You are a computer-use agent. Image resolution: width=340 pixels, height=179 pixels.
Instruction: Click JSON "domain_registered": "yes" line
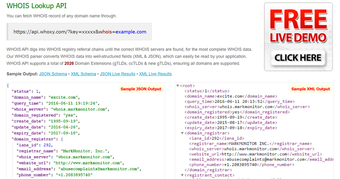[45, 115]
